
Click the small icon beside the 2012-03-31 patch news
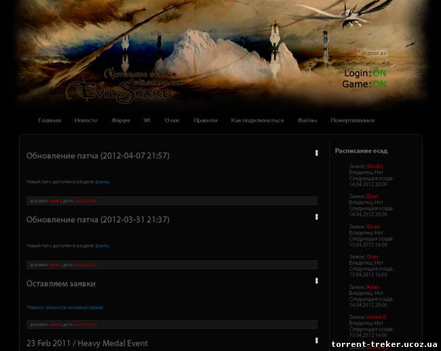pyautogui.click(x=316, y=217)
